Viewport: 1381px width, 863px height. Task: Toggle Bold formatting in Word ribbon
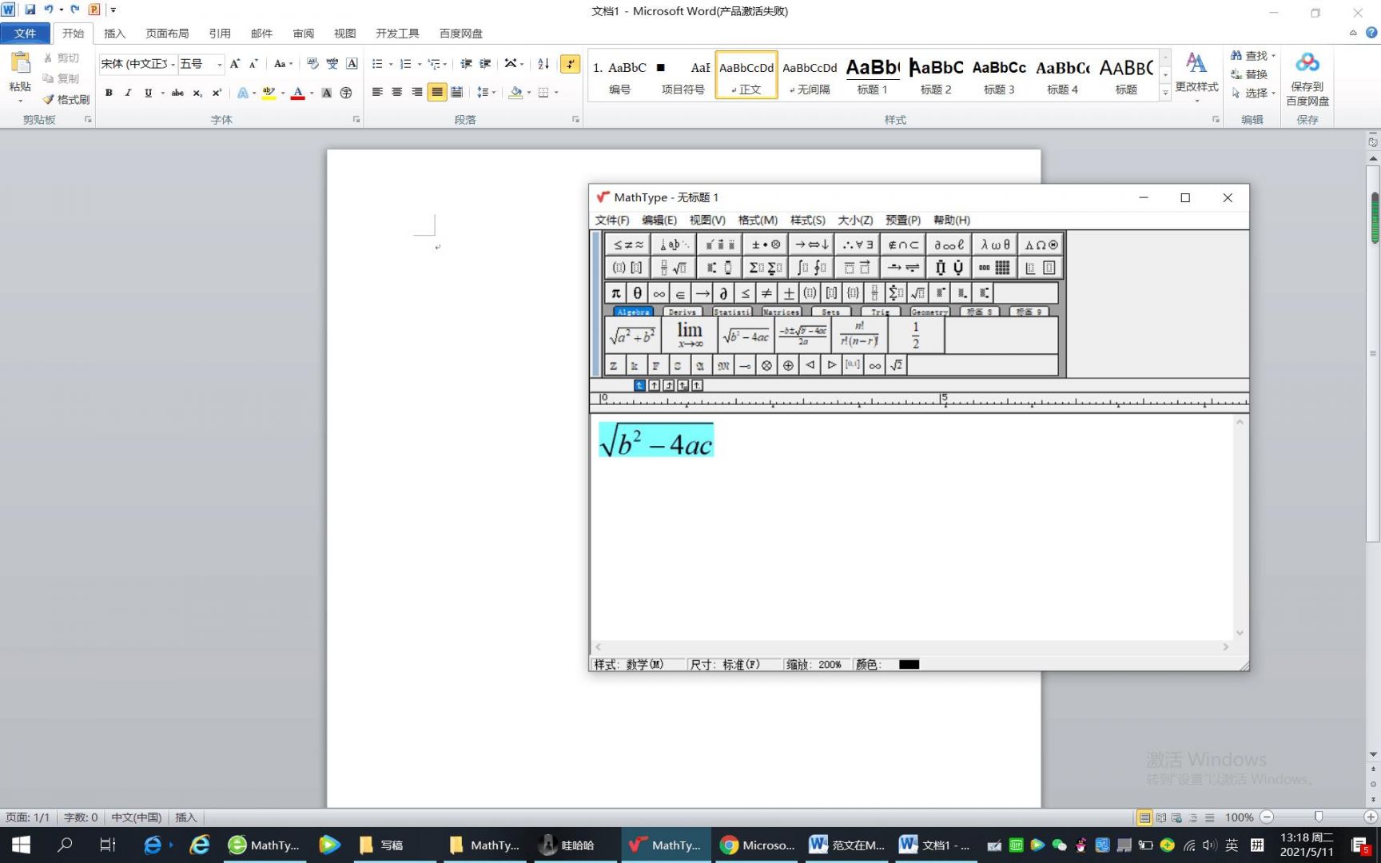pyautogui.click(x=109, y=93)
